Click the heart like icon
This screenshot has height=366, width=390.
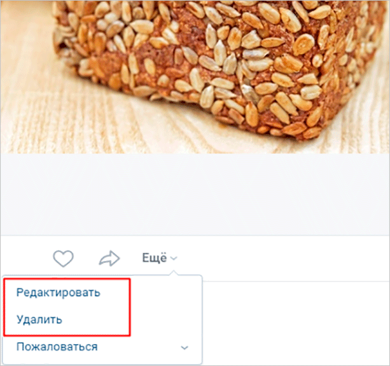click(x=63, y=258)
